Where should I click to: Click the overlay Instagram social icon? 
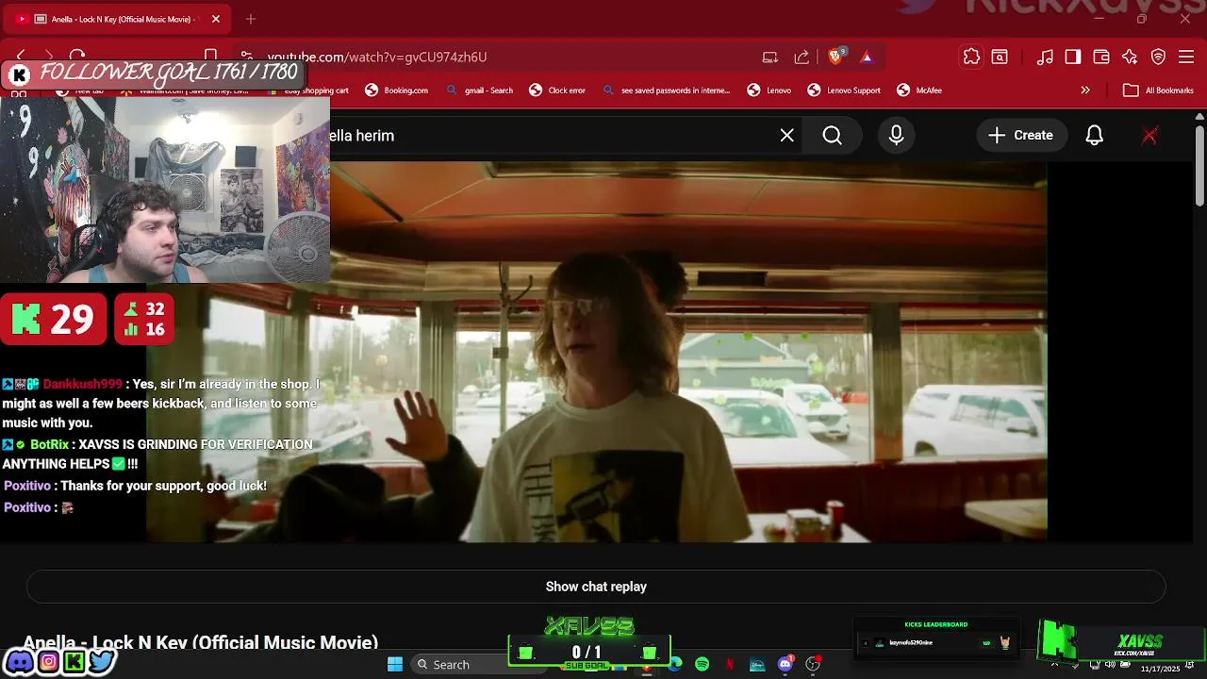tap(47, 662)
